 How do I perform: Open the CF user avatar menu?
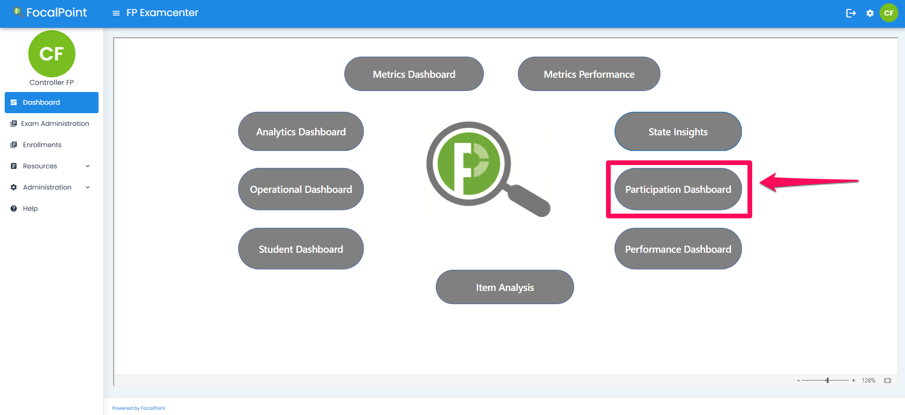[x=889, y=13]
